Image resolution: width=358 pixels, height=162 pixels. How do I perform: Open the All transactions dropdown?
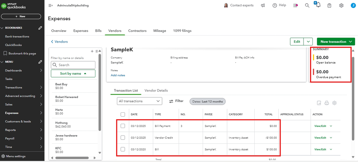click(140, 101)
